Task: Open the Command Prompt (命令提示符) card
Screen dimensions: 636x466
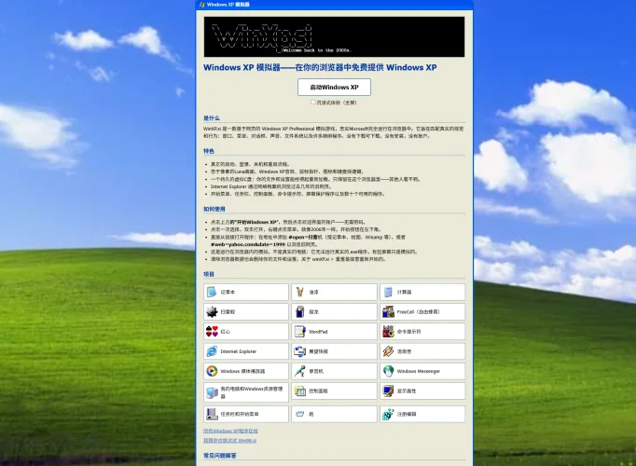Action: pos(422,332)
